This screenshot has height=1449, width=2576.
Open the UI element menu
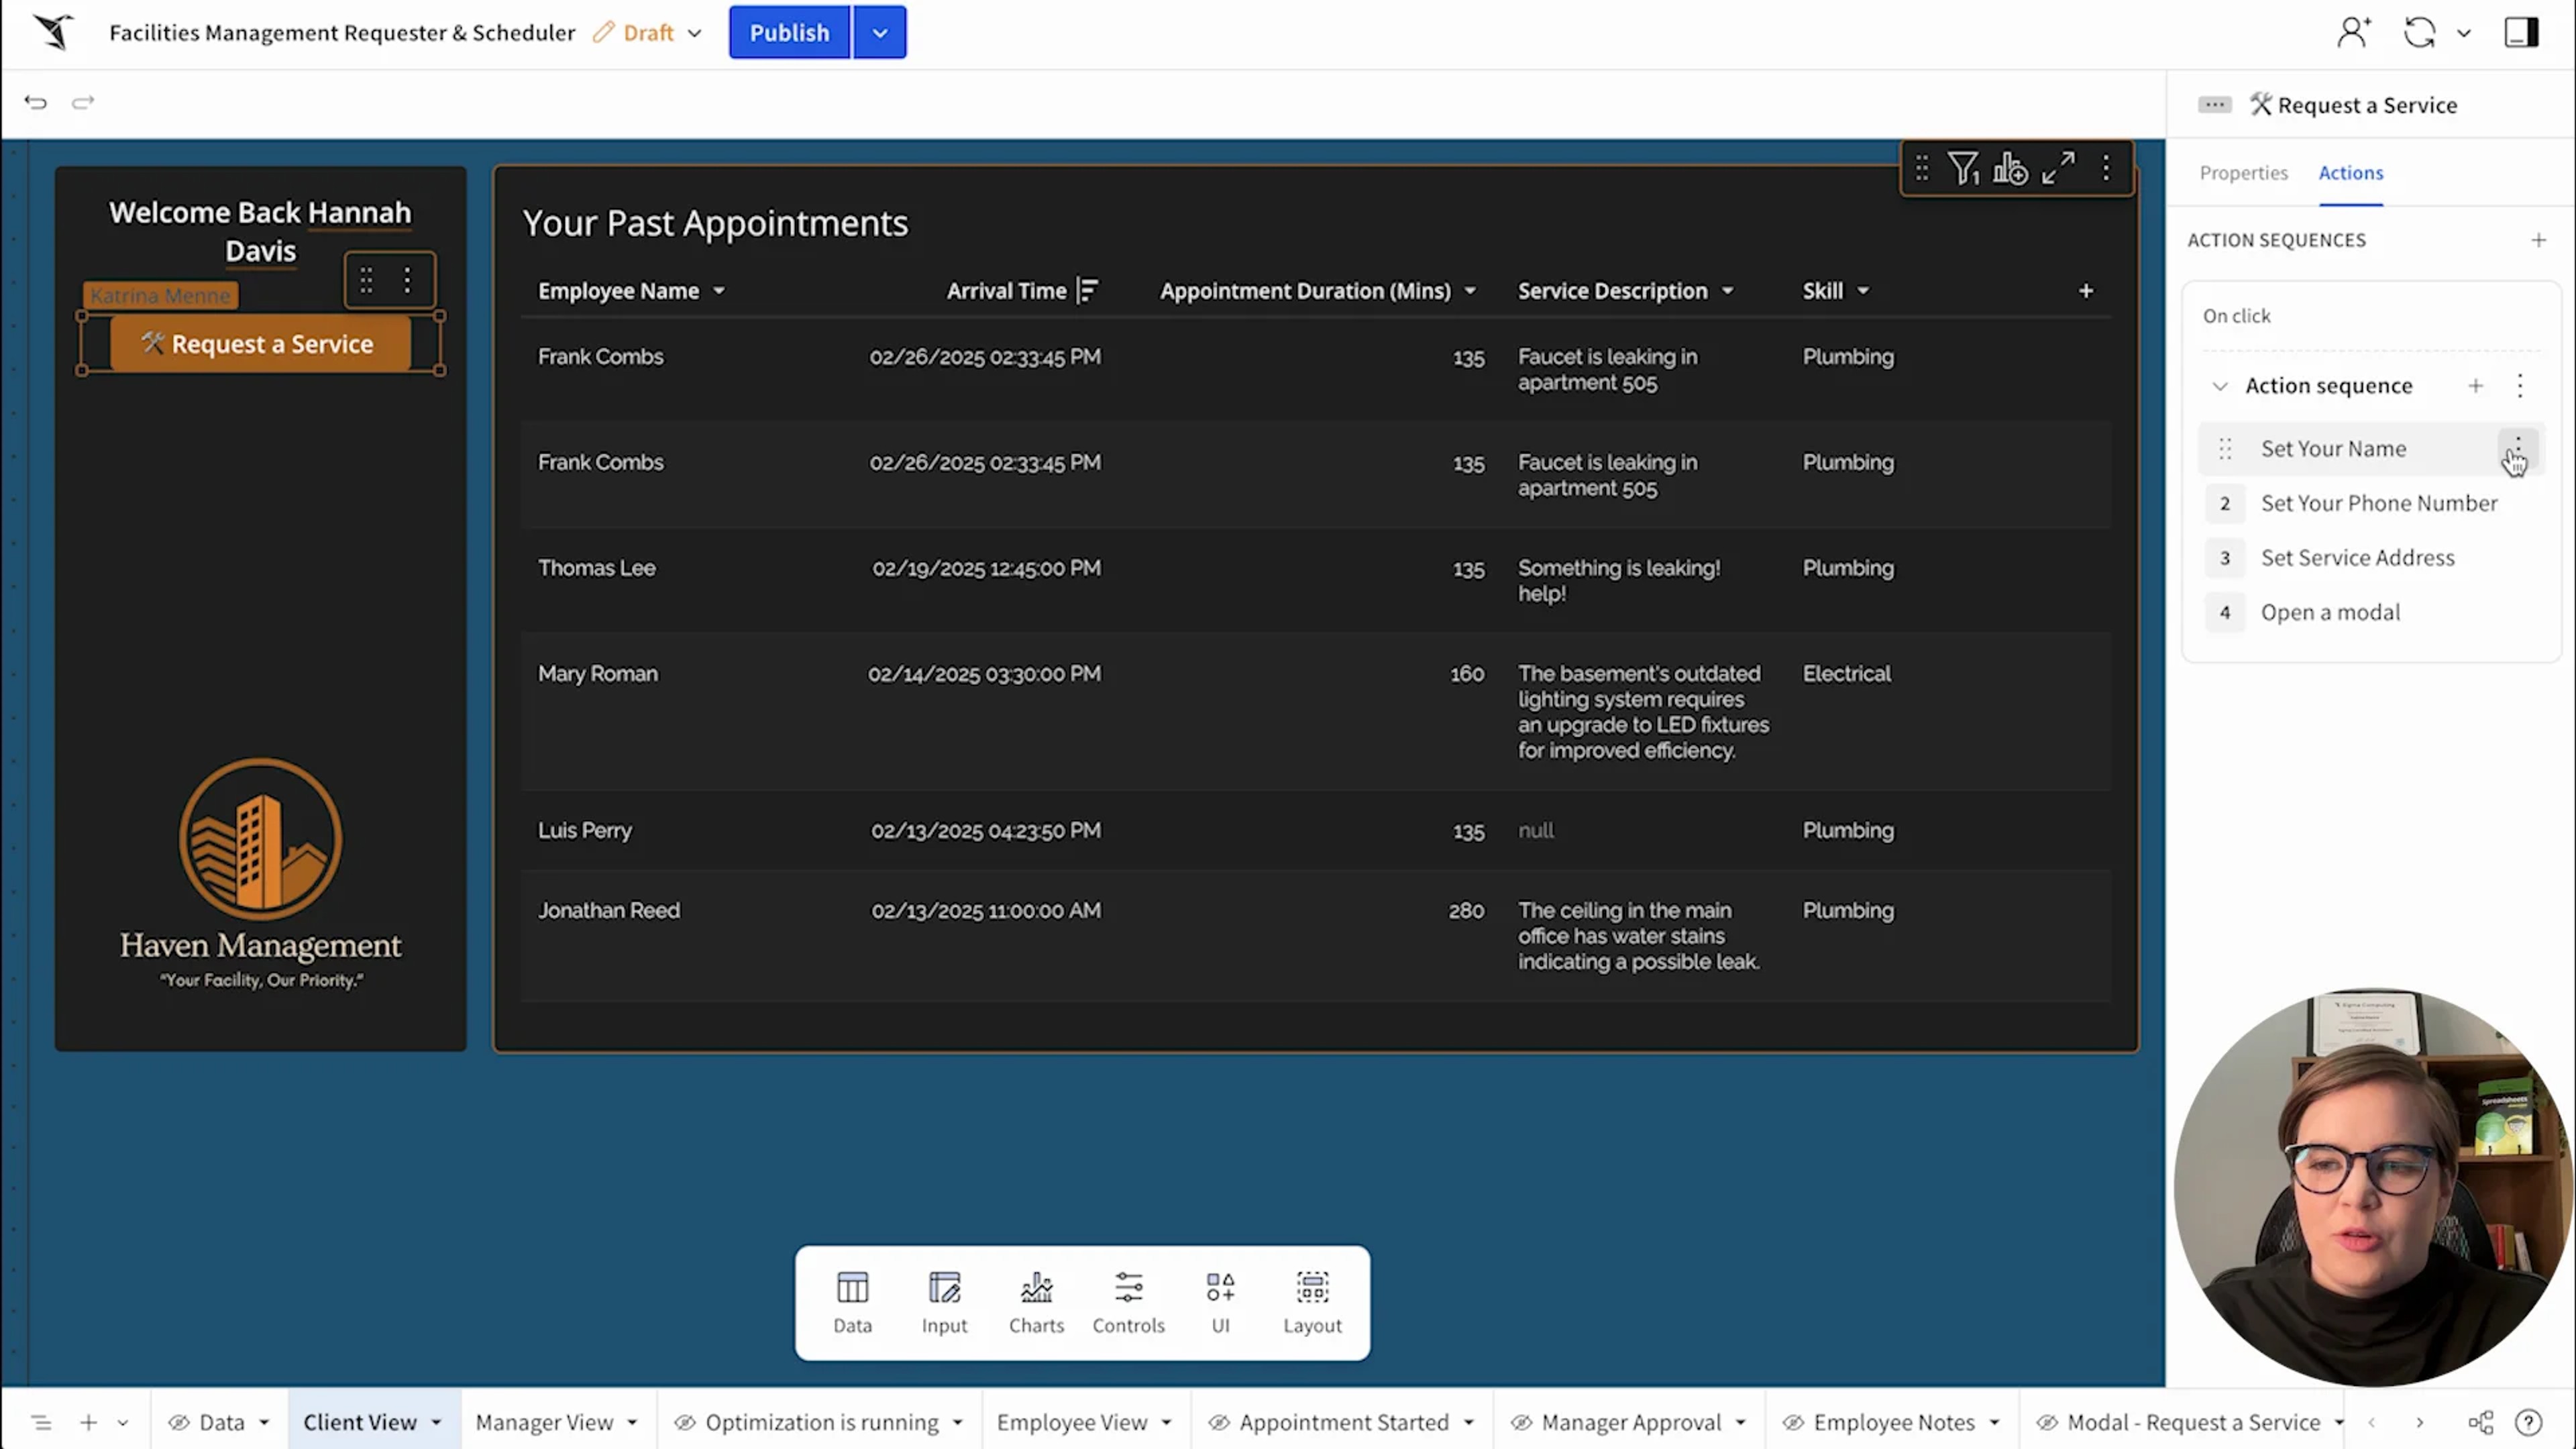pyautogui.click(x=1220, y=1302)
